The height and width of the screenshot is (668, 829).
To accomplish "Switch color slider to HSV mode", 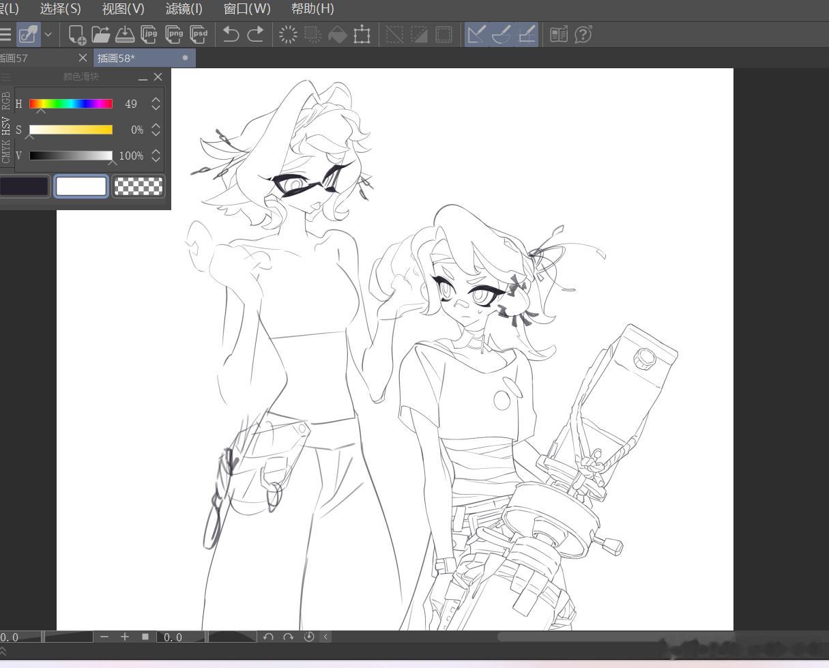I will coord(7,126).
